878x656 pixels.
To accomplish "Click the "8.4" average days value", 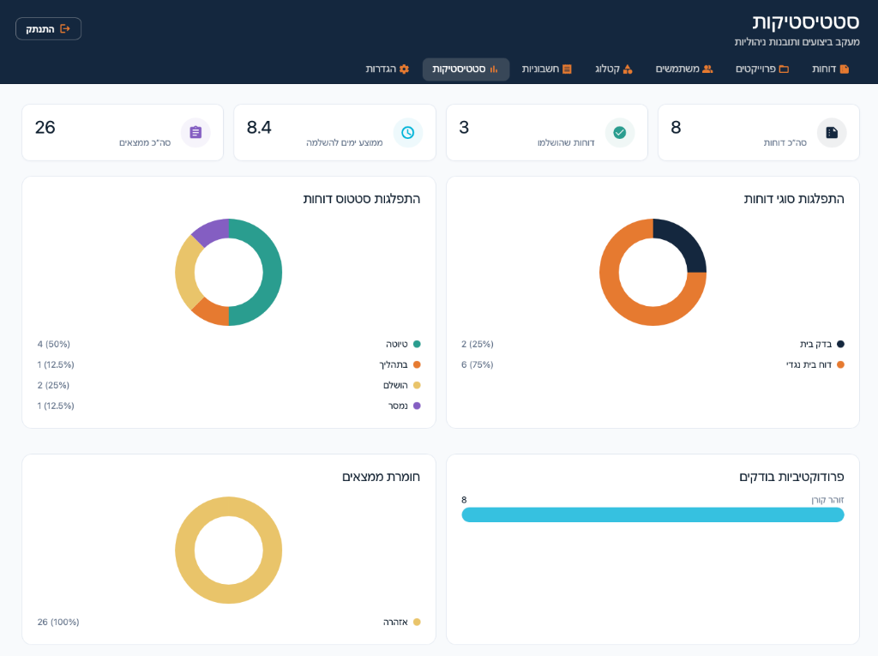I will 259,127.
